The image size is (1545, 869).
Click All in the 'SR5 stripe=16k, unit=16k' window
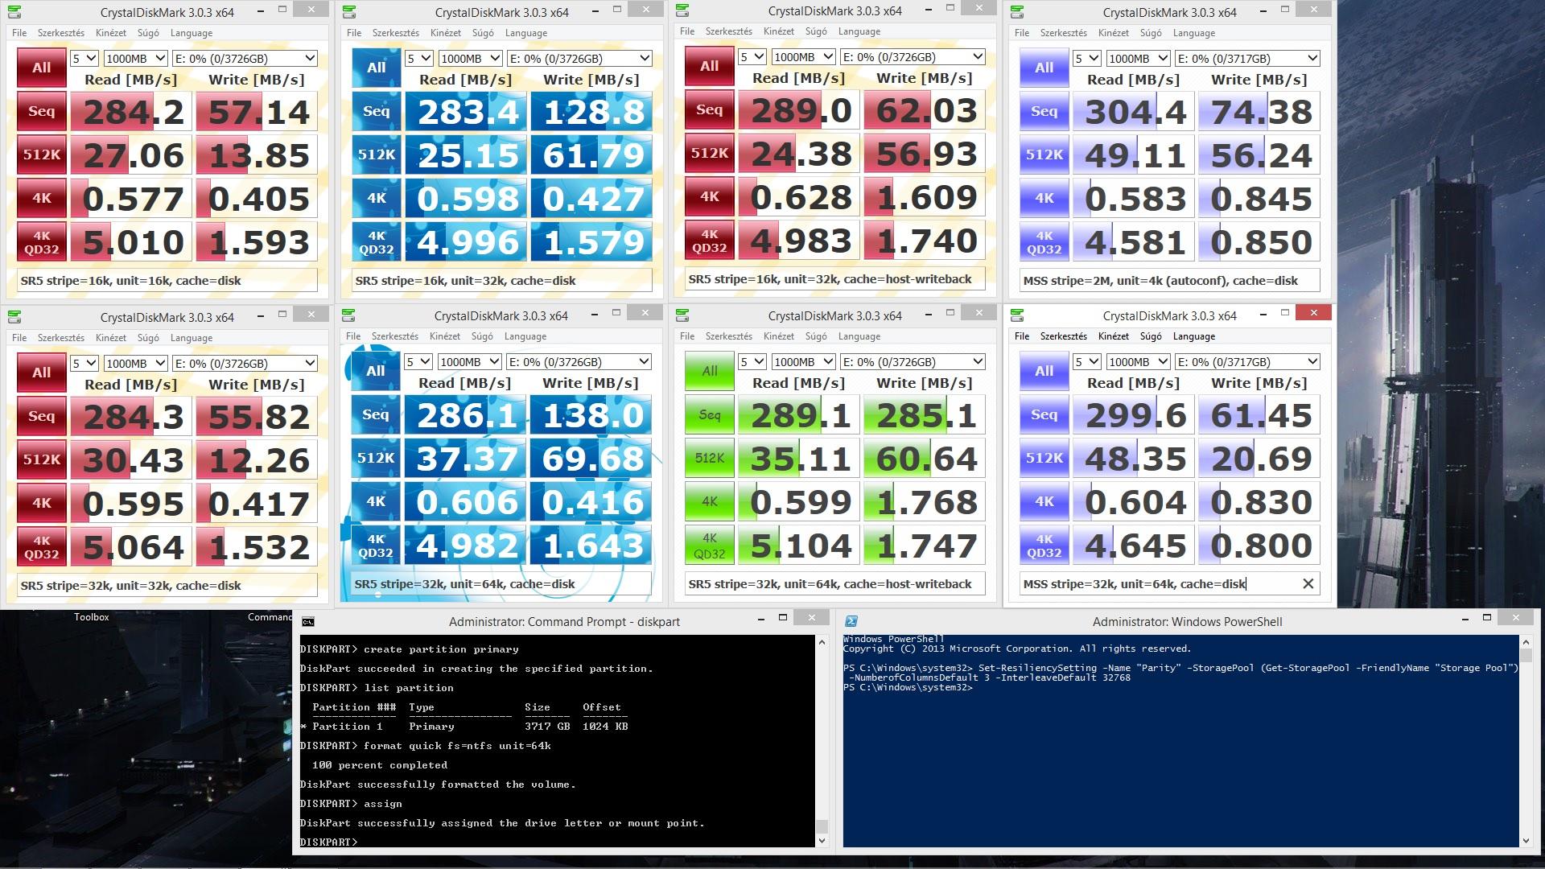[x=41, y=68]
